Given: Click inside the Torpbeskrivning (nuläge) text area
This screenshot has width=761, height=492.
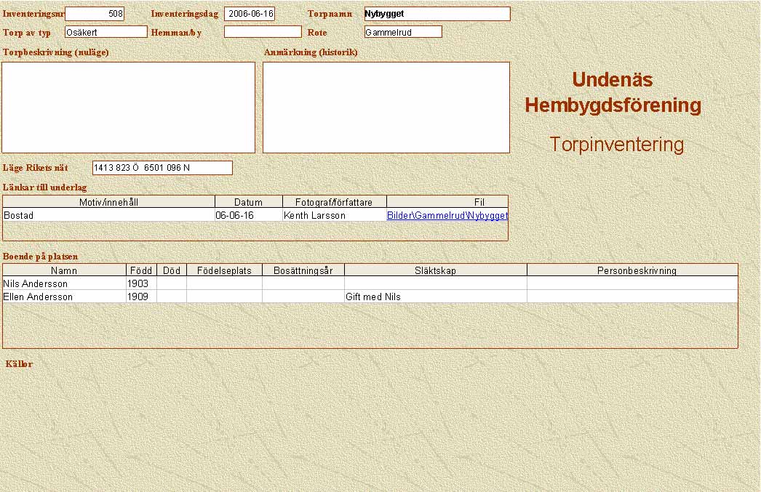Looking at the screenshot, I should coord(129,108).
